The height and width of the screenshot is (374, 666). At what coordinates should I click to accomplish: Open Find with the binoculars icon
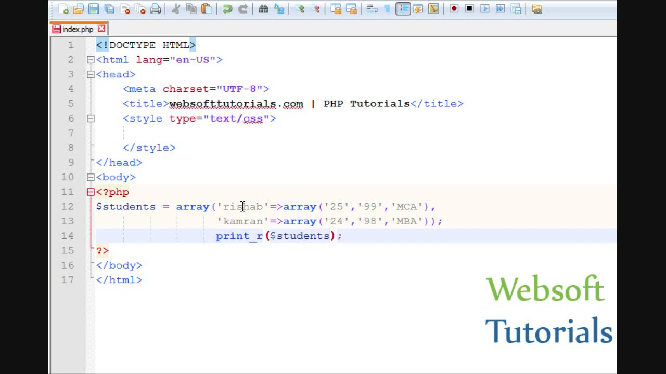[x=263, y=9]
